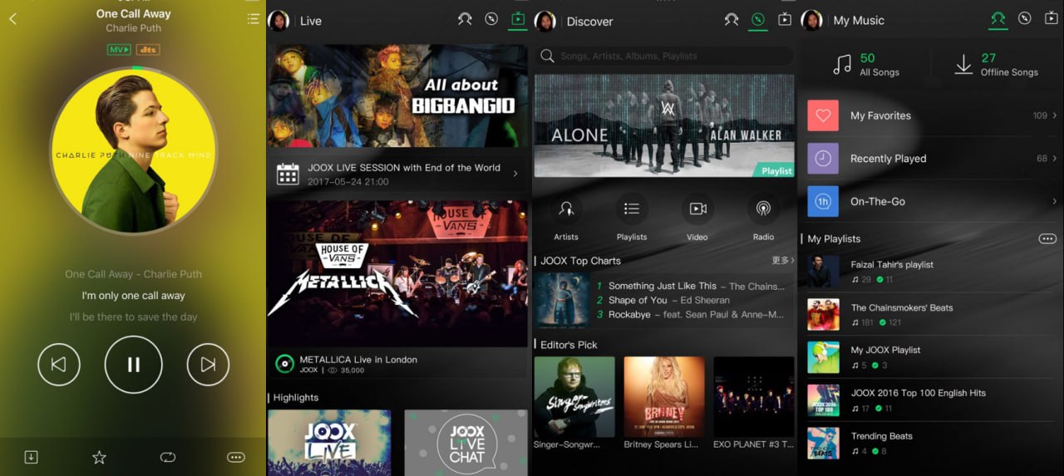Viewport: 1064px width, 476px height.
Task: Open My Playlists more options button
Action: coord(1047,238)
